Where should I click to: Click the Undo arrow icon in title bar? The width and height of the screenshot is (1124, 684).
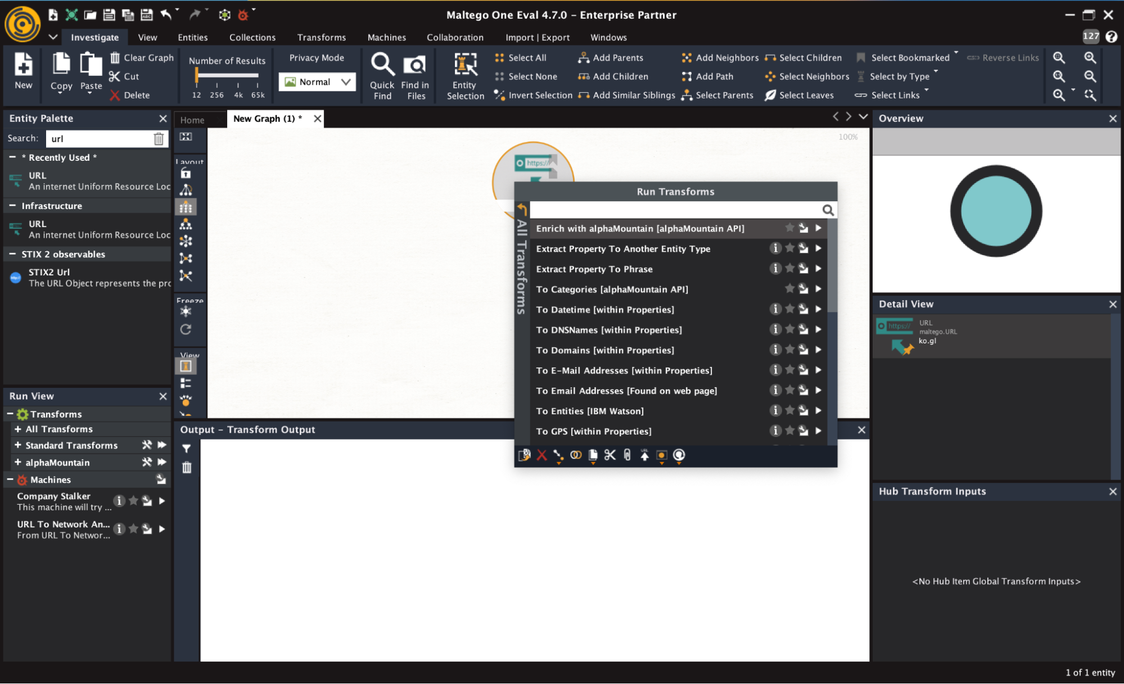click(x=166, y=15)
